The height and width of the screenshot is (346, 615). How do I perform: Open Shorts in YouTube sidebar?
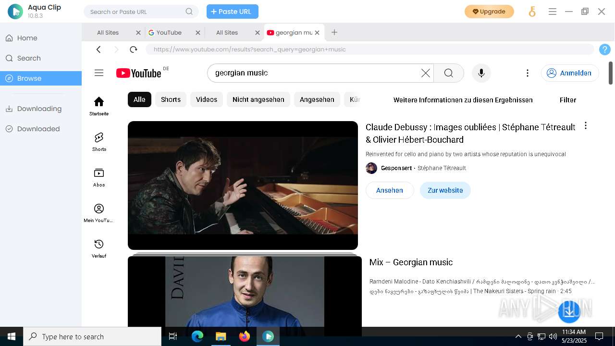click(99, 142)
